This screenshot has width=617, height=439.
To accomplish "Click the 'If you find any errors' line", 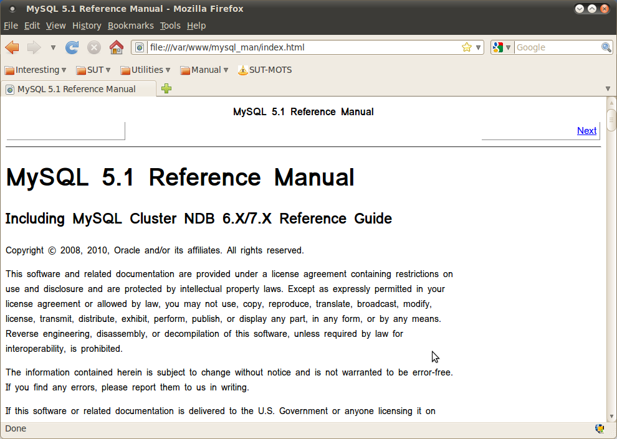I will pos(127,387).
